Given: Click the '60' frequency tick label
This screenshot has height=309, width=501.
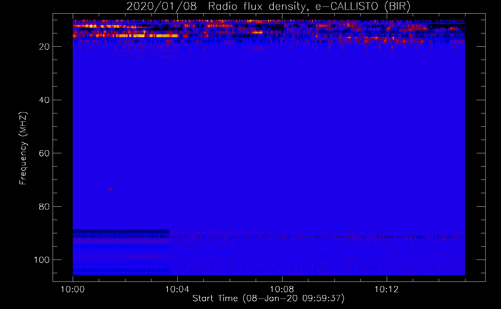Looking at the screenshot, I should (x=44, y=153).
